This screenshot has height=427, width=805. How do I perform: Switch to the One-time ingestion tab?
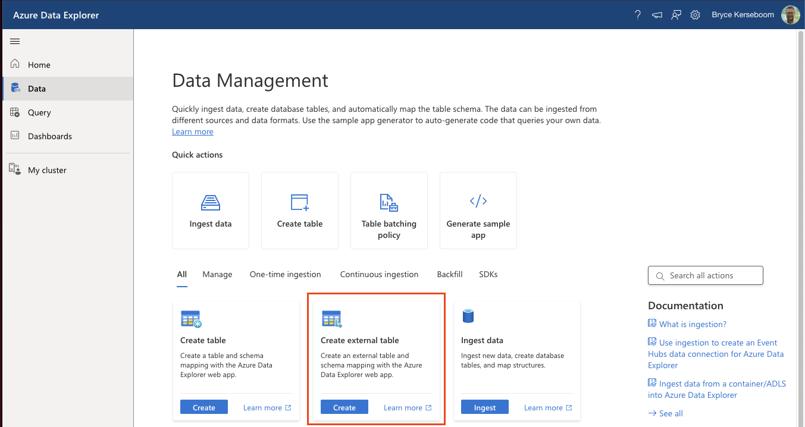point(285,274)
